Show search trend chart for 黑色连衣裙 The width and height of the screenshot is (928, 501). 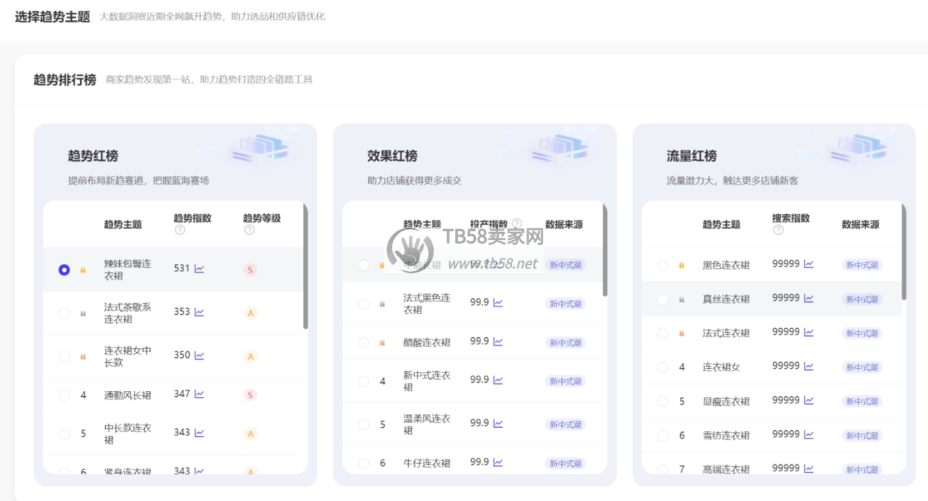point(809,264)
